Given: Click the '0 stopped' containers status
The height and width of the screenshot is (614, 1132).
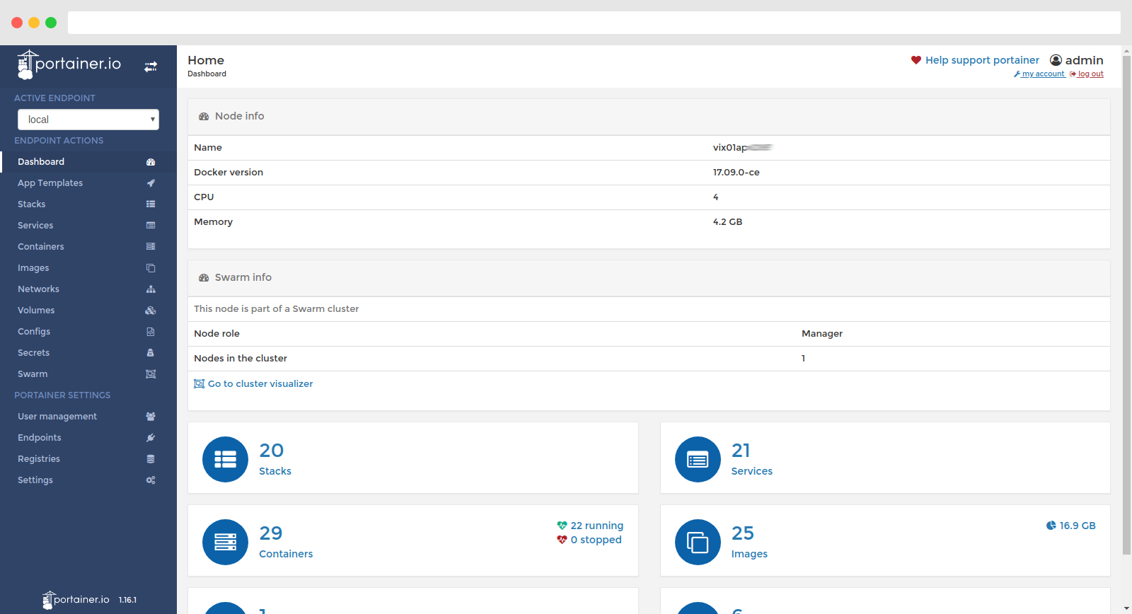Looking at the screenshot, I should (x=589, y=540).
